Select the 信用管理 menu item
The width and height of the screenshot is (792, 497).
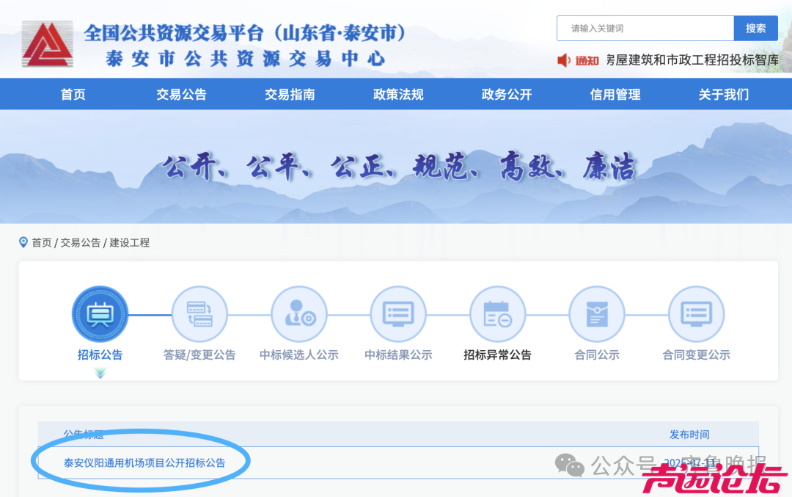615,94
